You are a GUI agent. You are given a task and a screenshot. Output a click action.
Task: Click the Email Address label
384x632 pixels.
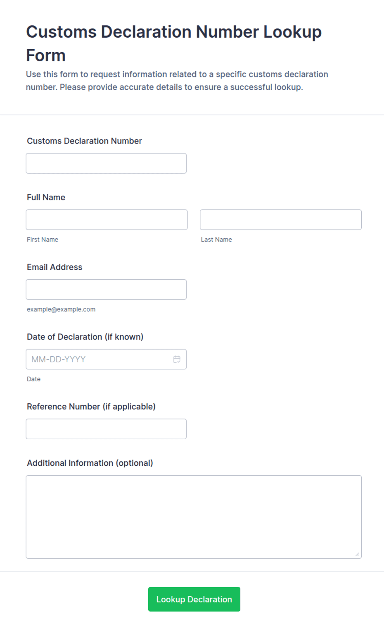click(x=55, y=267)
